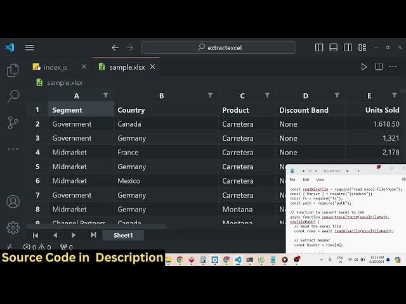
Task: Open filter dropdown for column C
Action: (x=267, y=96)
